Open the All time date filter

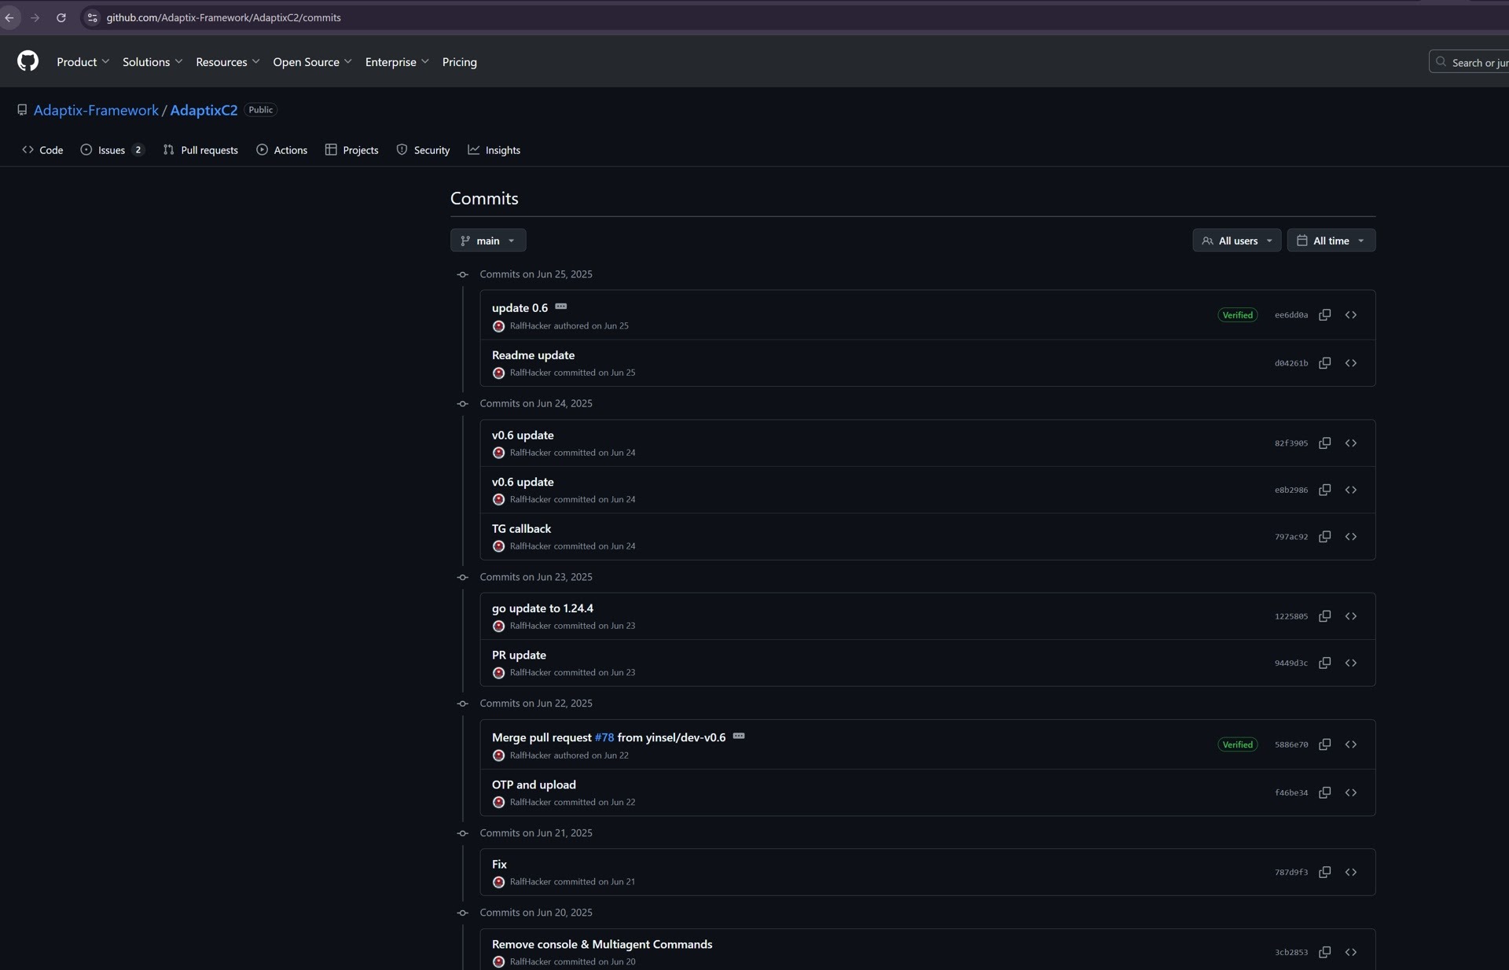coord(1331,241)
